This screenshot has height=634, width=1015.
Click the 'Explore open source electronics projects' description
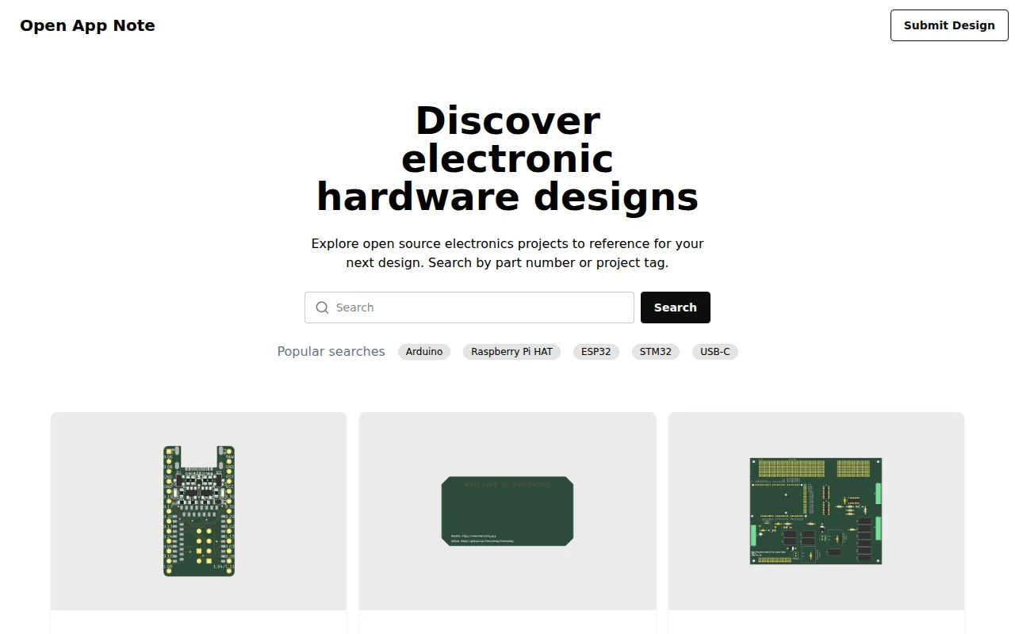507,254
